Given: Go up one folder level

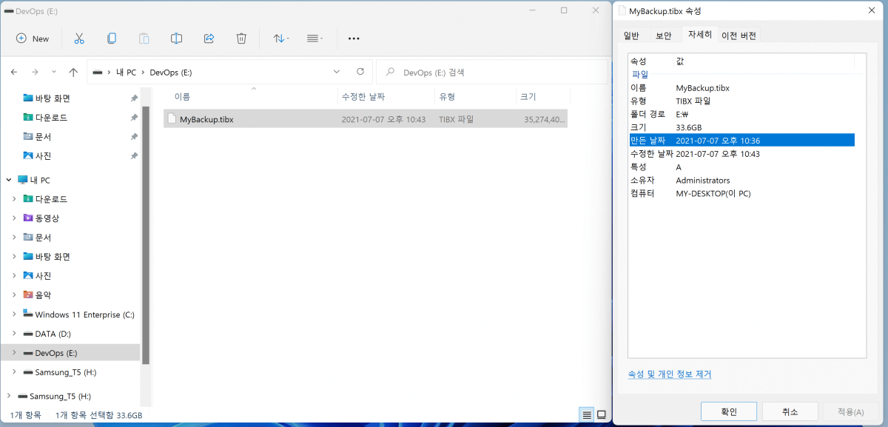Looking at the screenshot, I should tap(73, 73).
